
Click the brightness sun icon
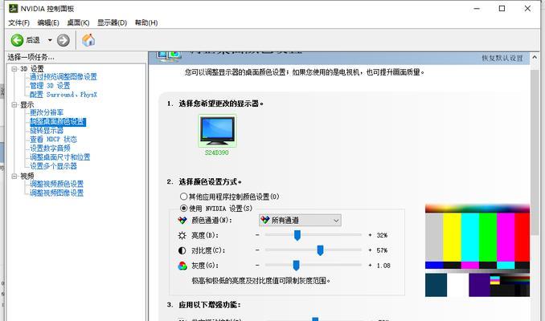tap(182, 236)
